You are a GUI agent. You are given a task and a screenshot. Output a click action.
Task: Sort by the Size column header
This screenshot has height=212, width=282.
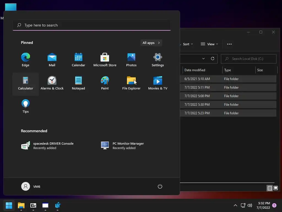pyautogui.click(x=266, y=70)
